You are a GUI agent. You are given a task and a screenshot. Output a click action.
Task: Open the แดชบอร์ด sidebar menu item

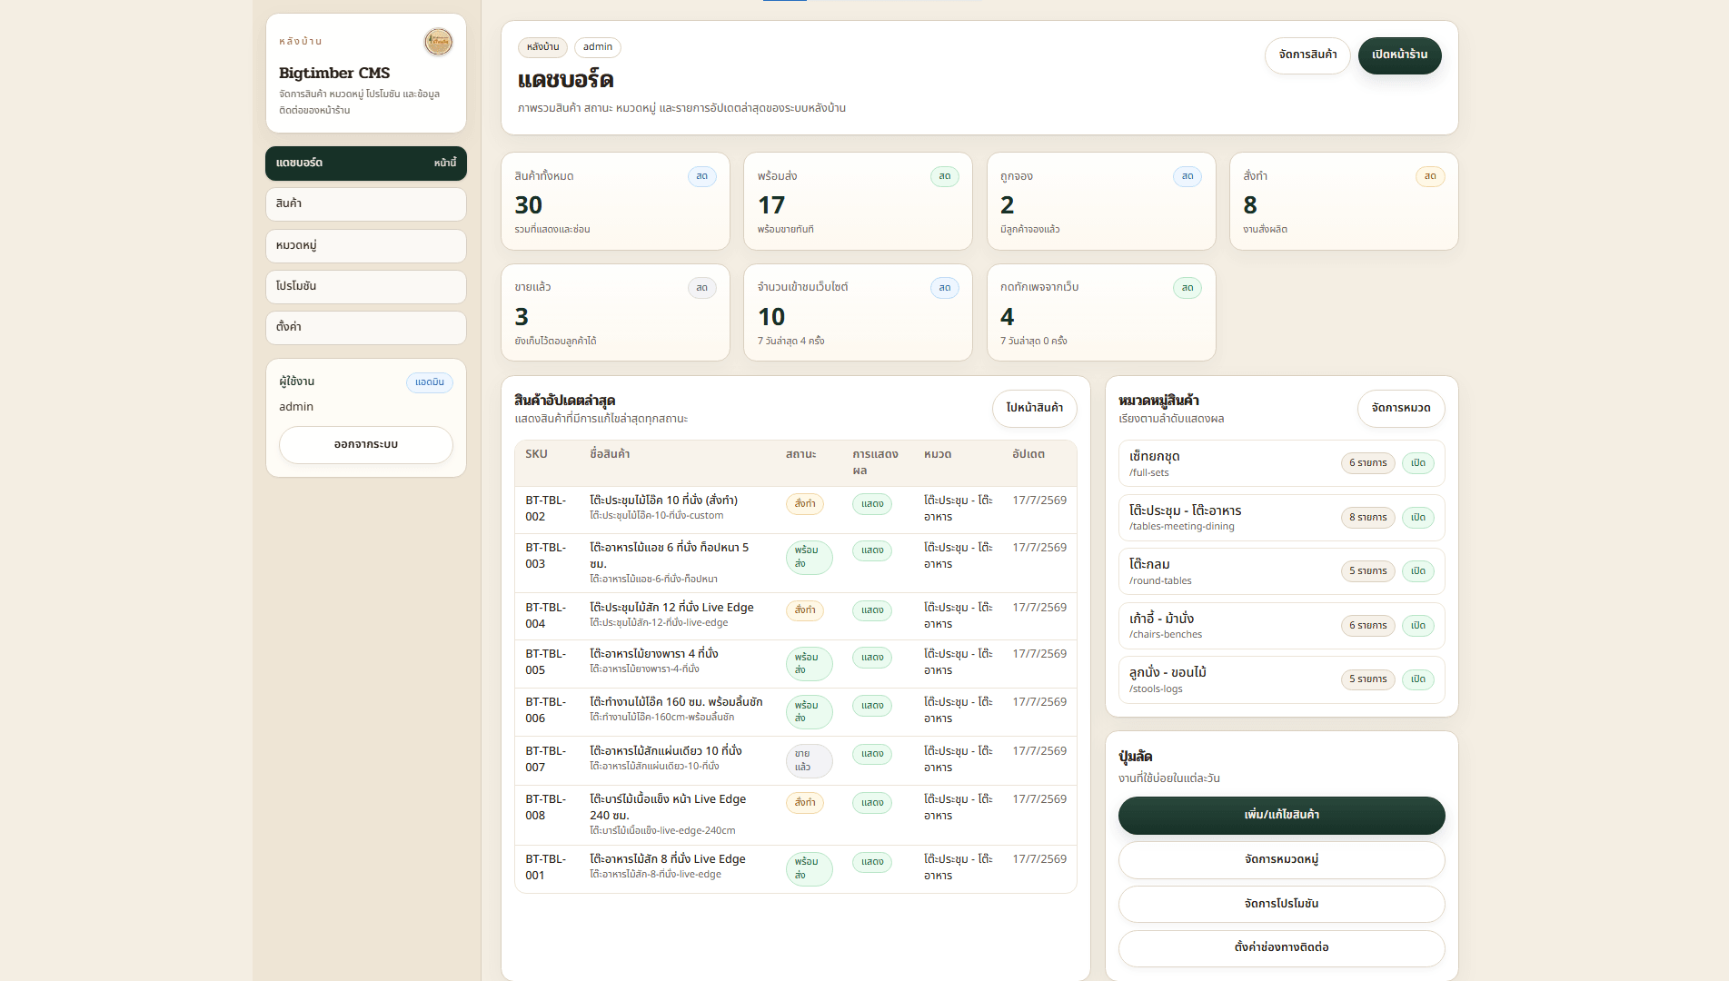pyautogui.click(x=366, y=163)
